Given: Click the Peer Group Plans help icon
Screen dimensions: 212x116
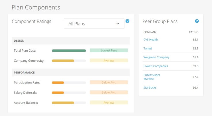Looking at the screenshot, I should coord(197,21).
